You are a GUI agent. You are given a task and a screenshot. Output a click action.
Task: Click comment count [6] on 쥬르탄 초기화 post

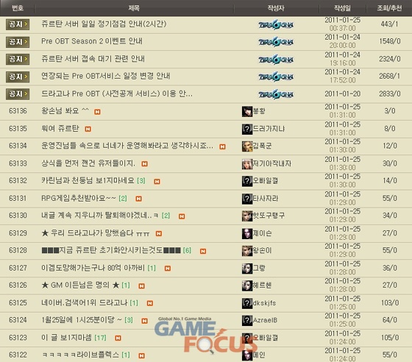pyautogui.click(x=187, y=250)
